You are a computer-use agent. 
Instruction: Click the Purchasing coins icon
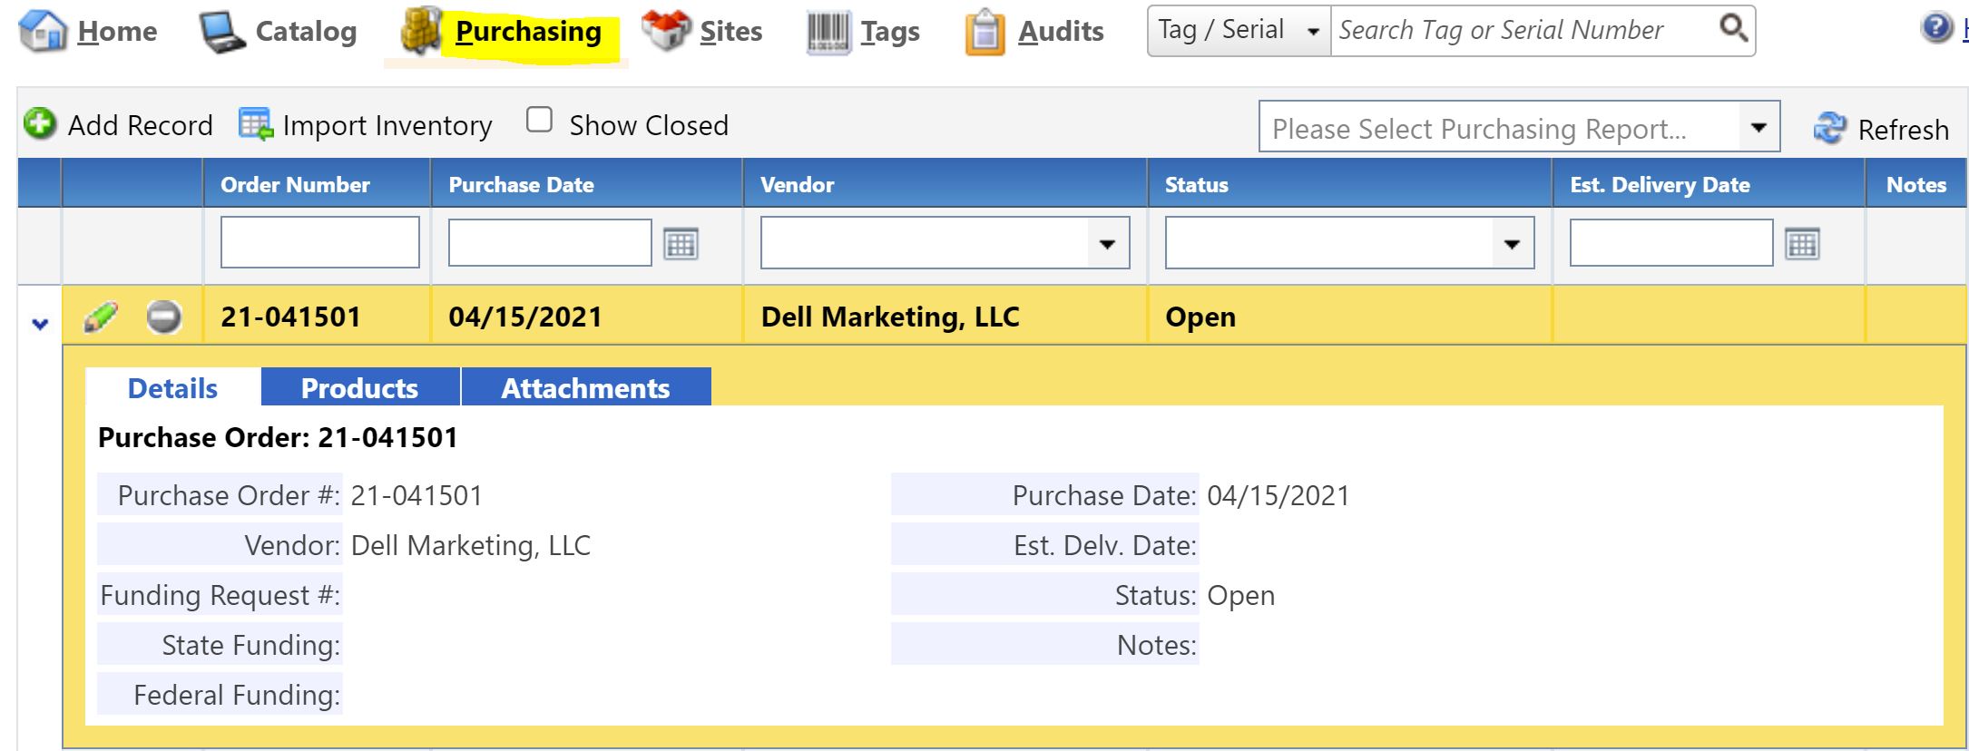[420, 32]
